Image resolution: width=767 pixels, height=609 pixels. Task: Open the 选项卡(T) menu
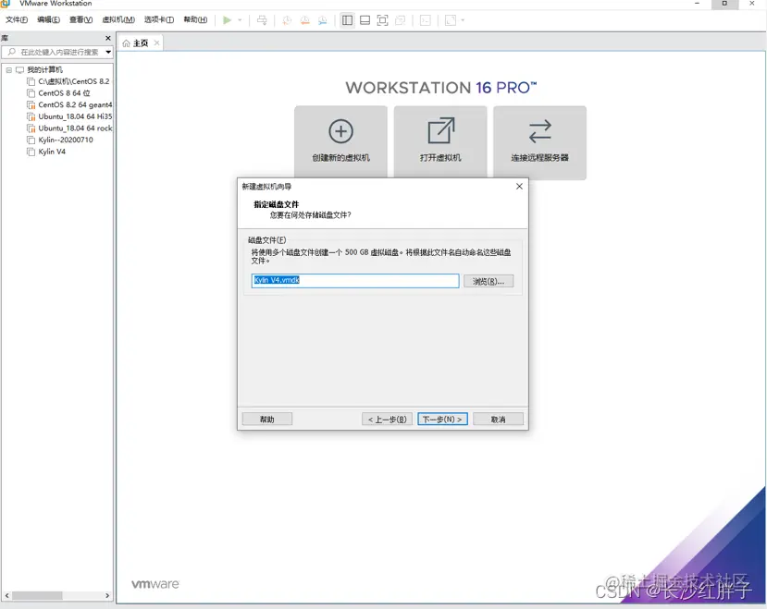pyautogui.click(x=159, y=19)
